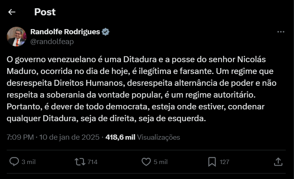Image resolution: width=294 pixels, height=179 pixels.
Task: Open Randolfe Rodrigues' profile picture
Action: pos(17,37)
